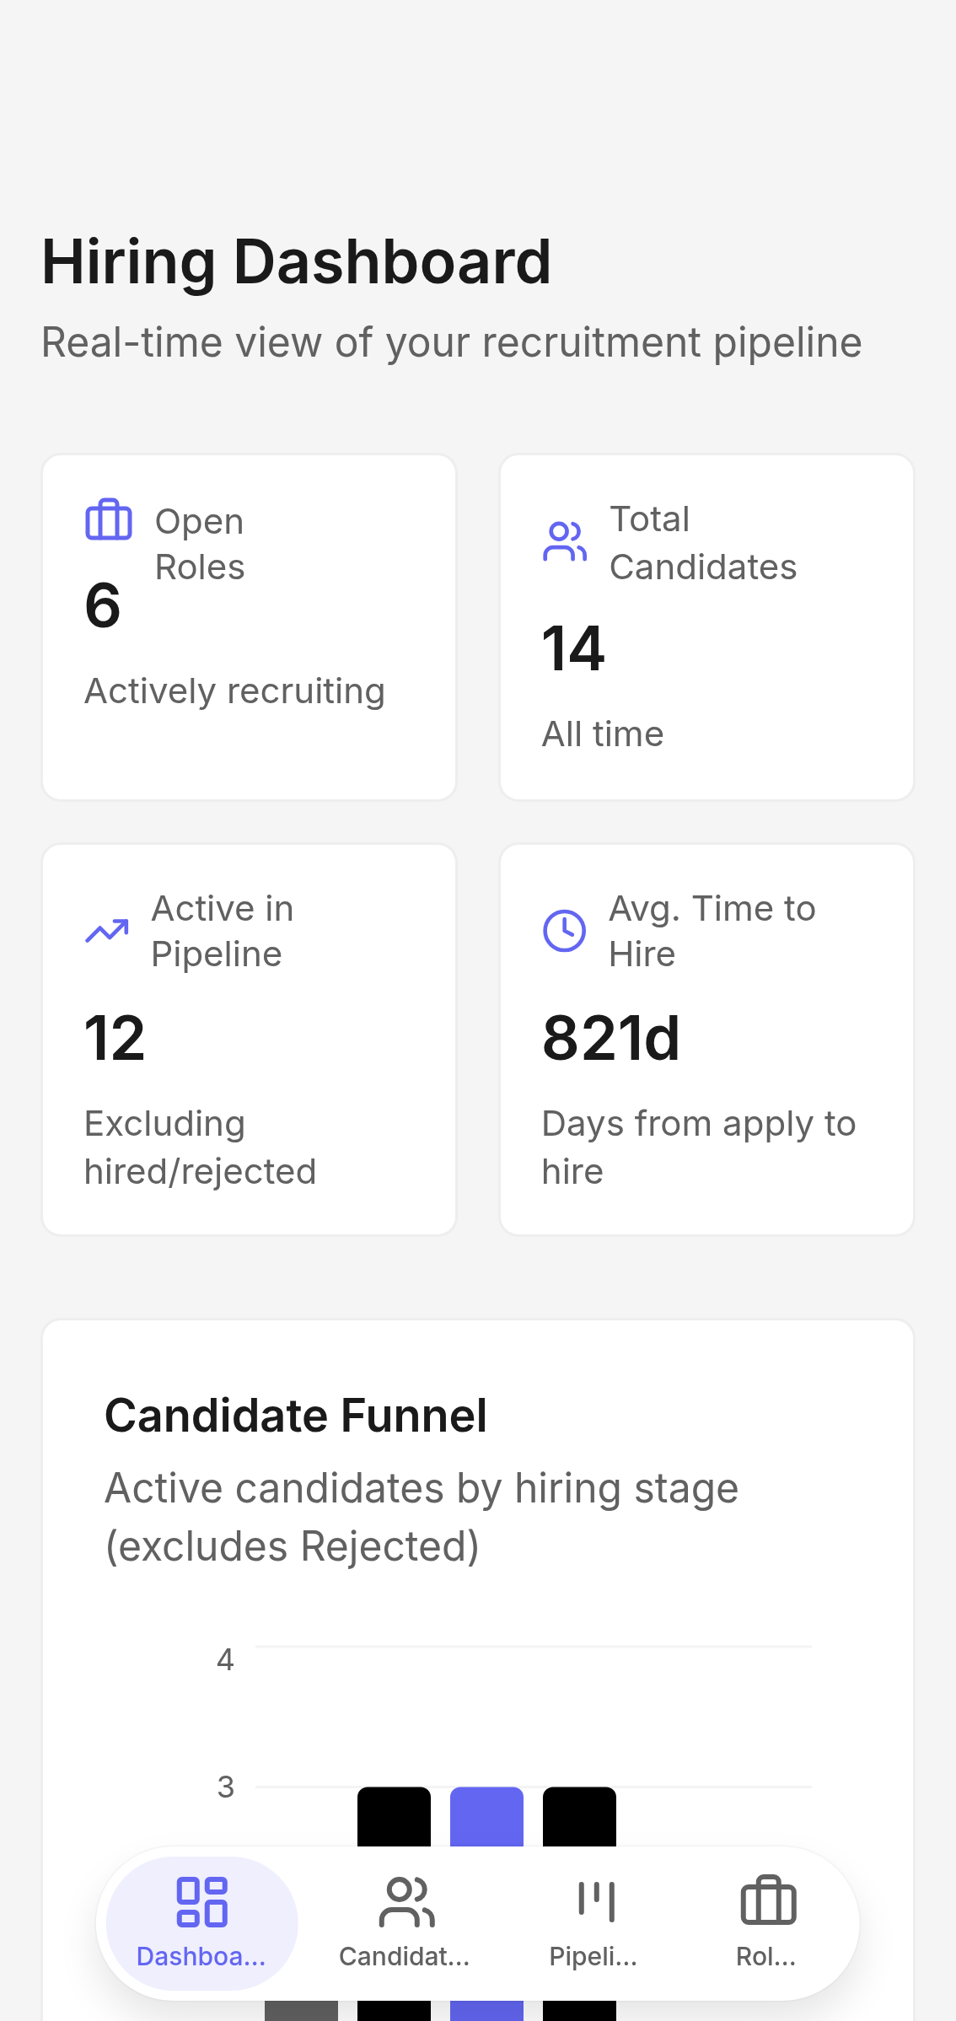956x2021 pixels.
Task: Click the Active in Pipeline trend icon
Action: click(107, 931)
